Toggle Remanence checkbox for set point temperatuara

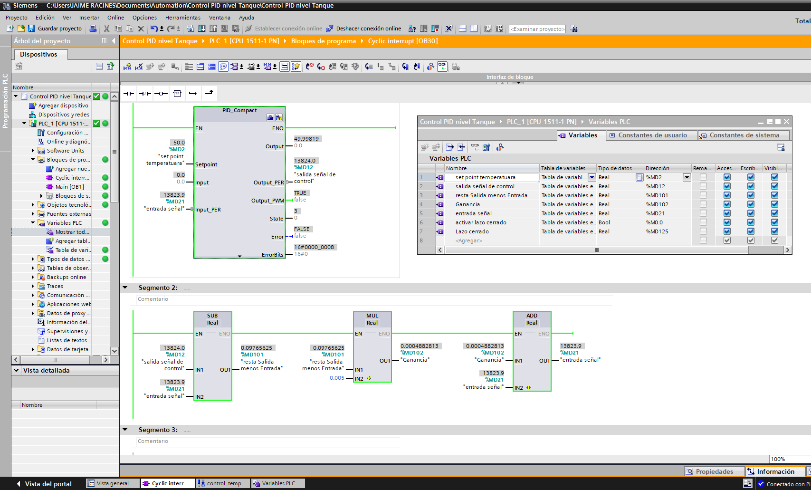(703, 177)
